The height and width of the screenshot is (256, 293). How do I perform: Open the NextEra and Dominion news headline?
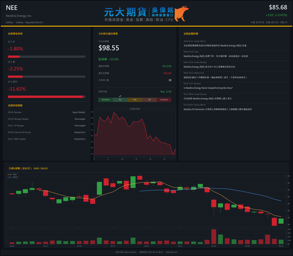click(217, 109)
